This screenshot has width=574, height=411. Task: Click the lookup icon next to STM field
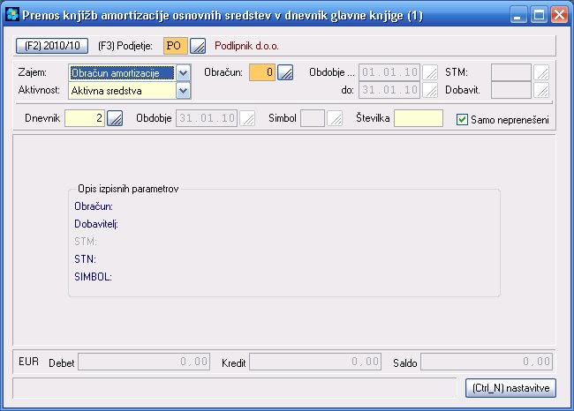click(541, 73)
